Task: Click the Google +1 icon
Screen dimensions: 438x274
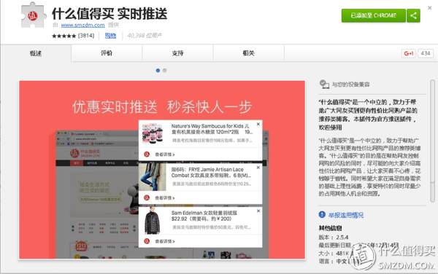Action: tap(408, 53)
